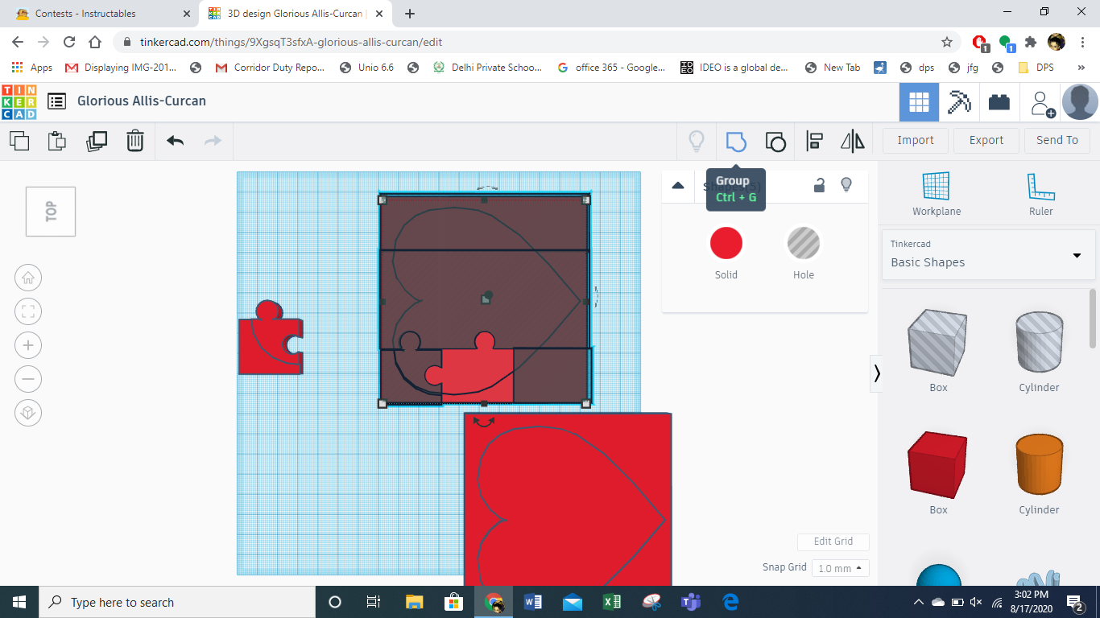
Task: Open the Snap Grid 1.0 mm dropdown
Action: click(x=840, y=568)
